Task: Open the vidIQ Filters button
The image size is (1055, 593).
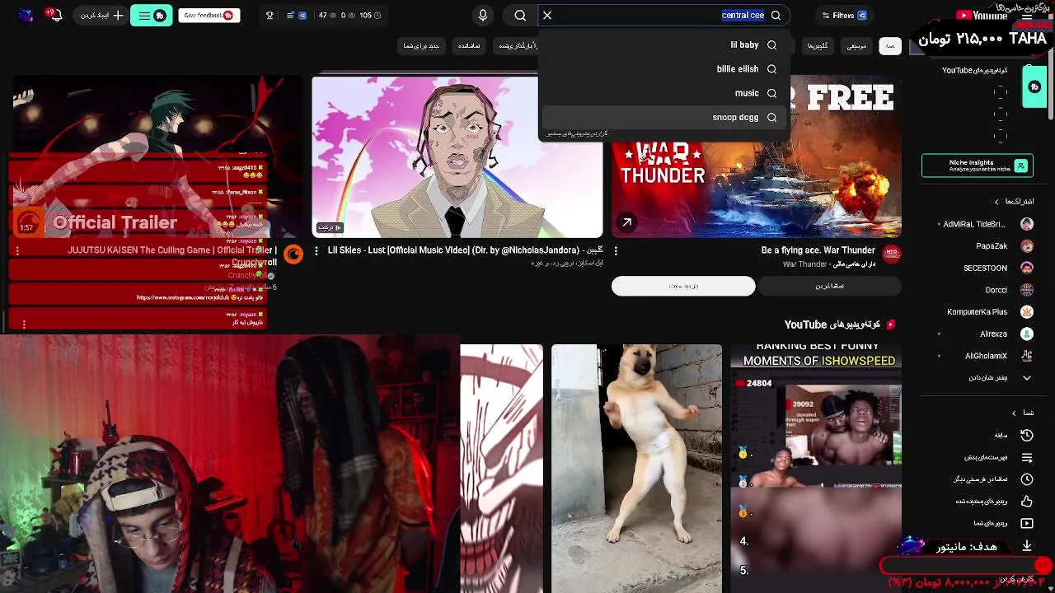Action: click(844, 15)
